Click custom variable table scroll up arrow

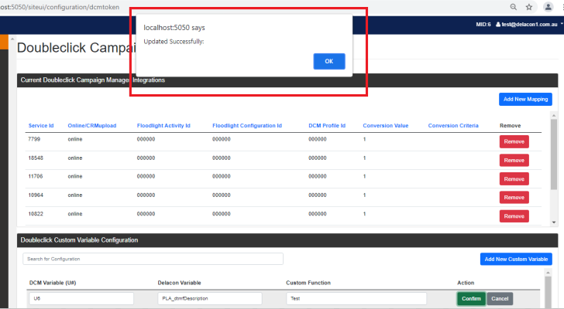[x=549, y=273]
